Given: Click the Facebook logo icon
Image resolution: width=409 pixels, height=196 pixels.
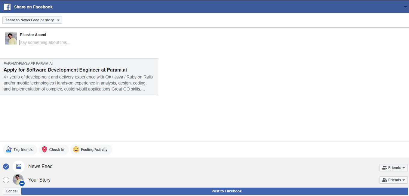Looking at the screenshot, I should 7,7.
